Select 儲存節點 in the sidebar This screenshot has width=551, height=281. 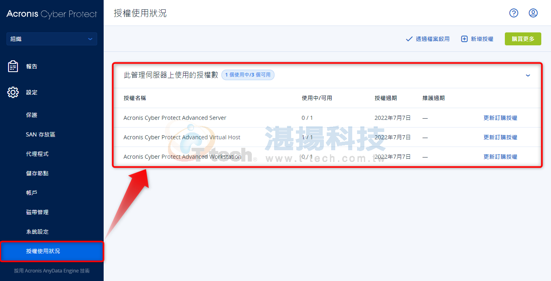37,173
